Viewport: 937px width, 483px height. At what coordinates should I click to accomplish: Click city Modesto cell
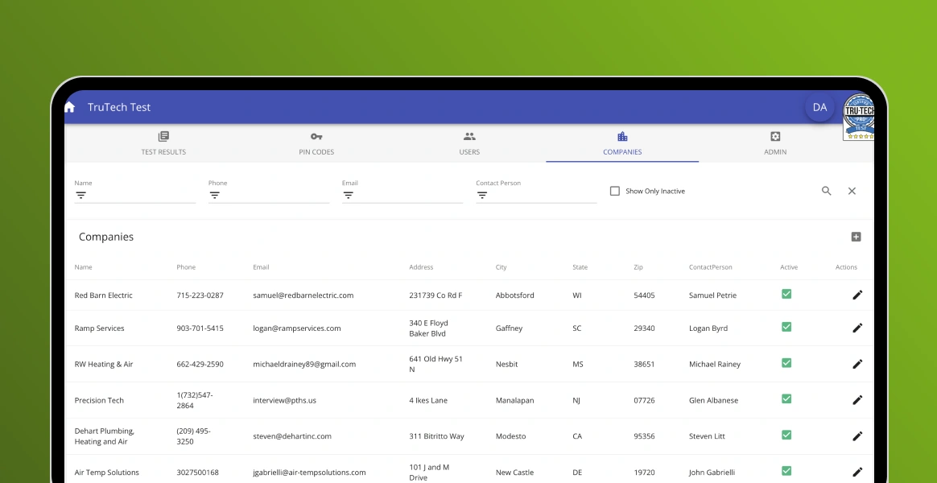point(511,436)
